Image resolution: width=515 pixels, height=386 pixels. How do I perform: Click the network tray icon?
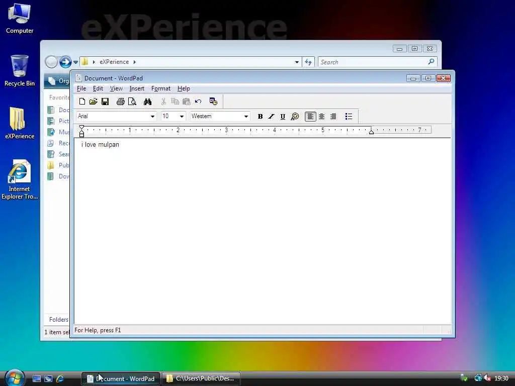tap(478, 378)
